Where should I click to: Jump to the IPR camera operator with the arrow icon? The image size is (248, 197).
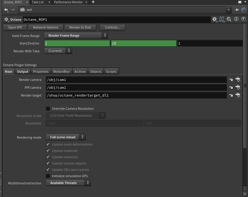tap(231, 88)
